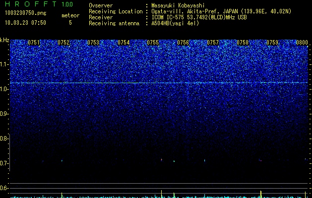Click the 0.9 frequency axis label
Screen dimensions: 312x198
(x=4, y=114)
